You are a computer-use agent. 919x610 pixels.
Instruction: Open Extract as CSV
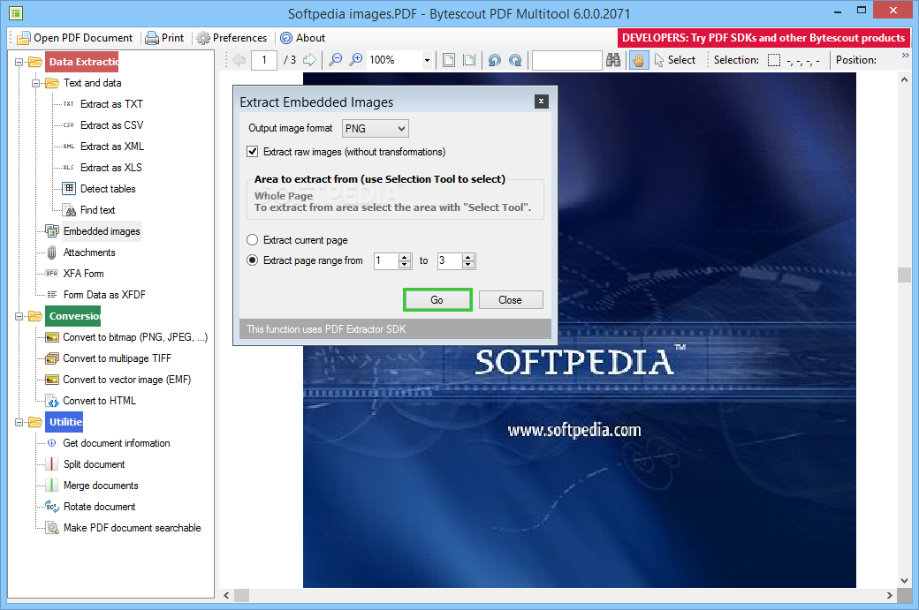click(111, 125)
